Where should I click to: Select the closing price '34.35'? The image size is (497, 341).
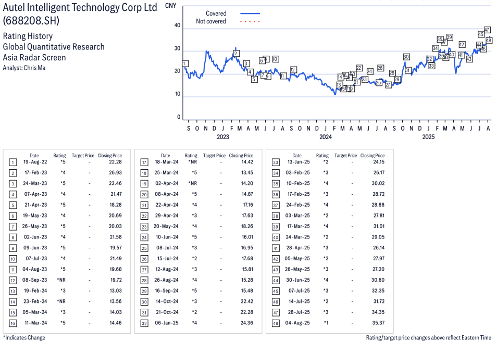tap(378, 312)
